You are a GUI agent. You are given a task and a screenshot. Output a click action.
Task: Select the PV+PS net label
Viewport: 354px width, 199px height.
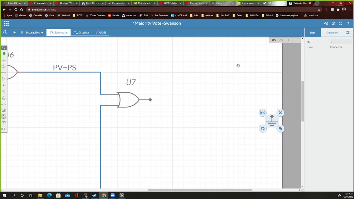(x=64, y=68)
